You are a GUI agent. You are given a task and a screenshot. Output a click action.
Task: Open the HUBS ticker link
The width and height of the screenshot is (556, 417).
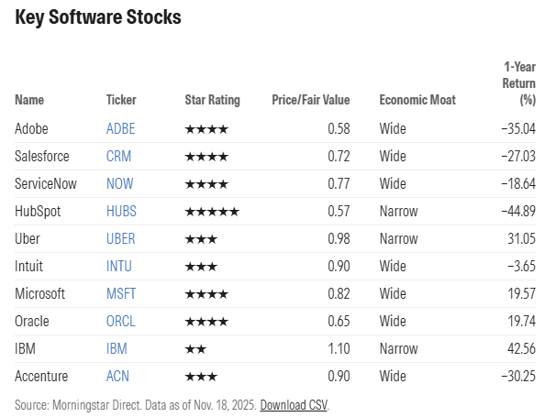121,212
